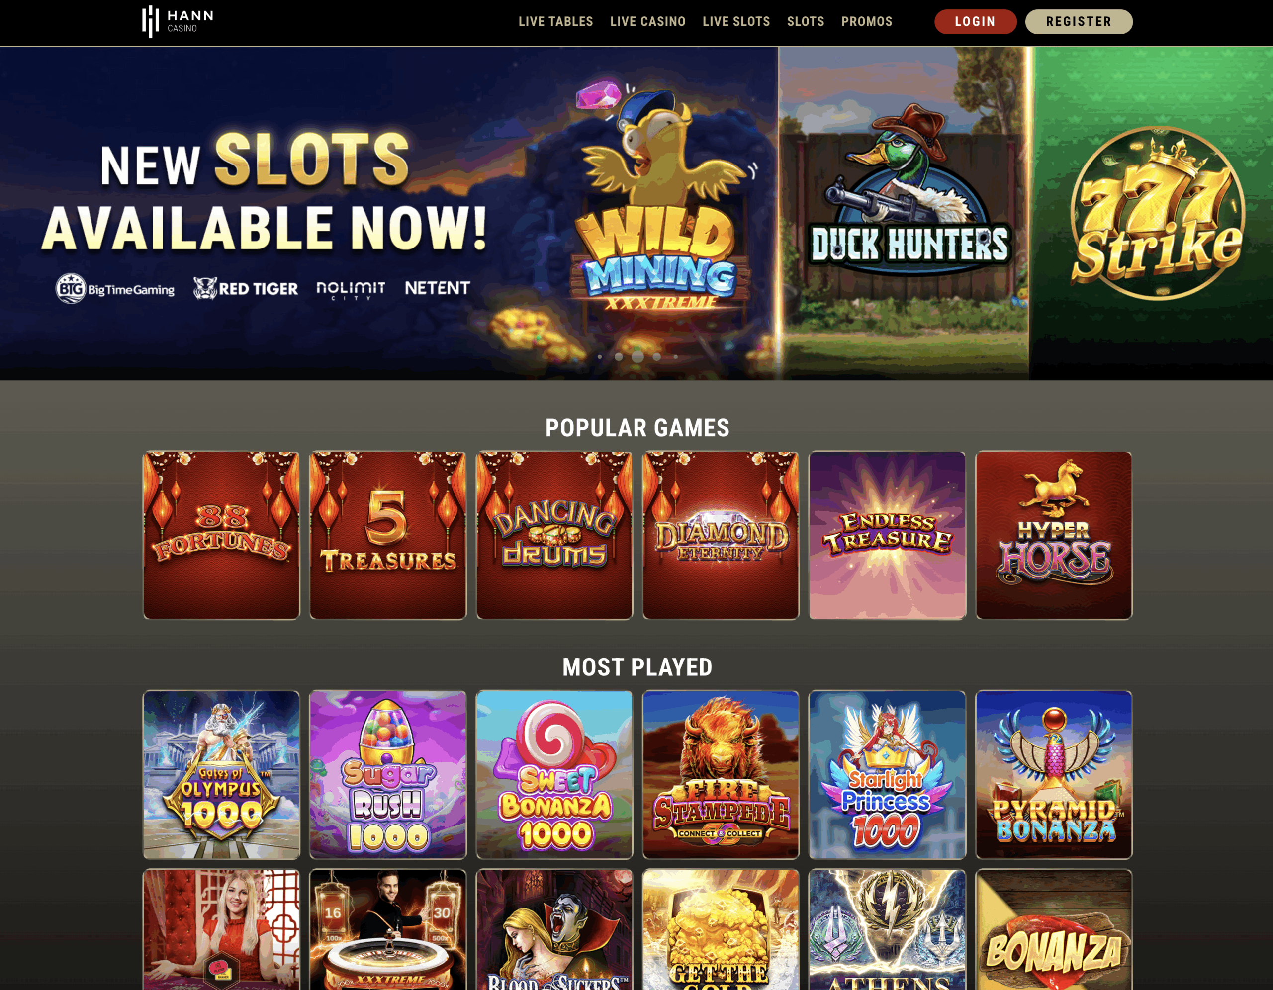View the Promos page

click(867, 21)
